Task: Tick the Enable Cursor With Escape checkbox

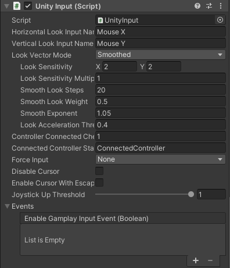Action: (x=99, y=183)
